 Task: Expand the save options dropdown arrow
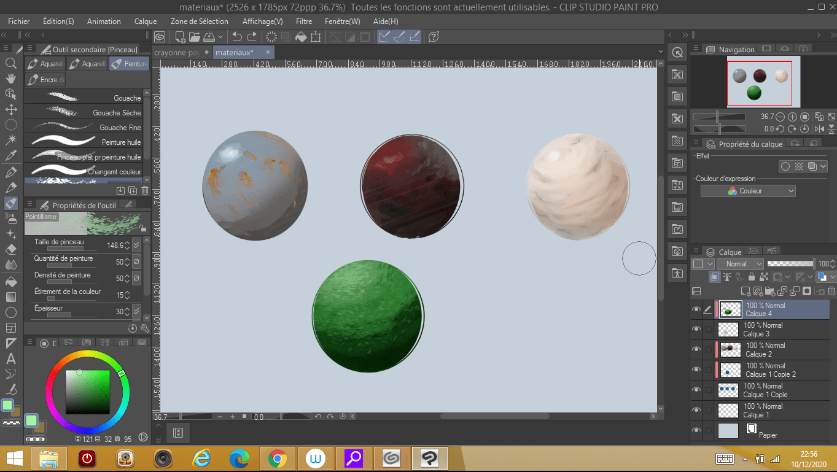(220, 37)
